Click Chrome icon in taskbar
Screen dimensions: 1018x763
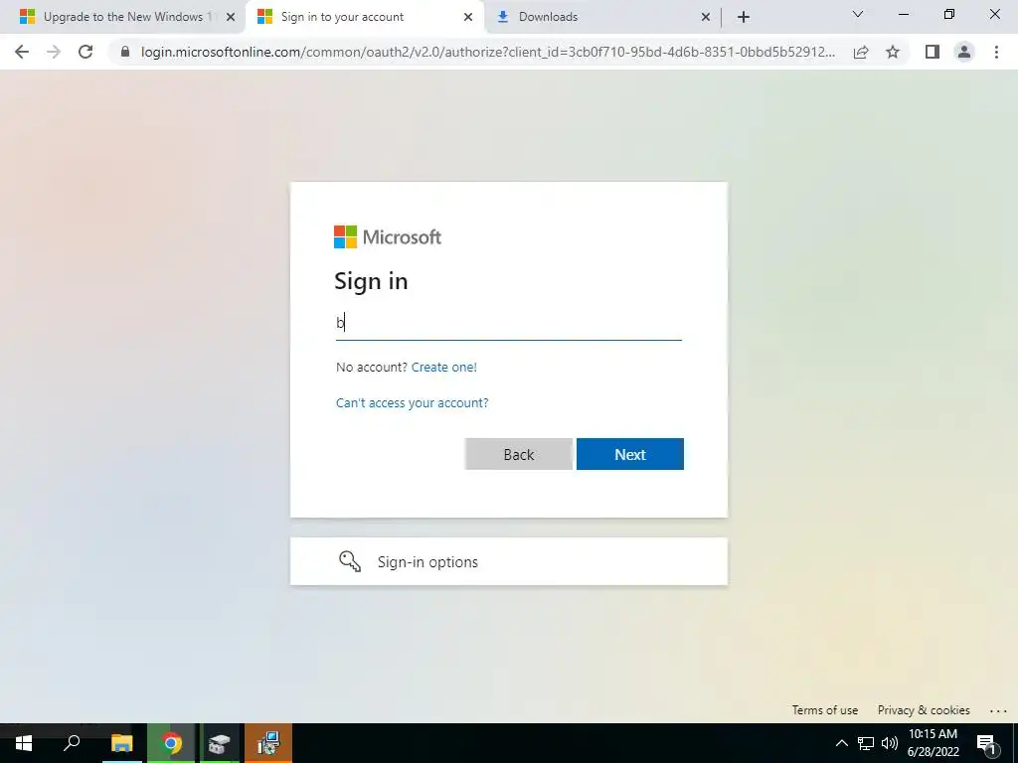(171, 743)
